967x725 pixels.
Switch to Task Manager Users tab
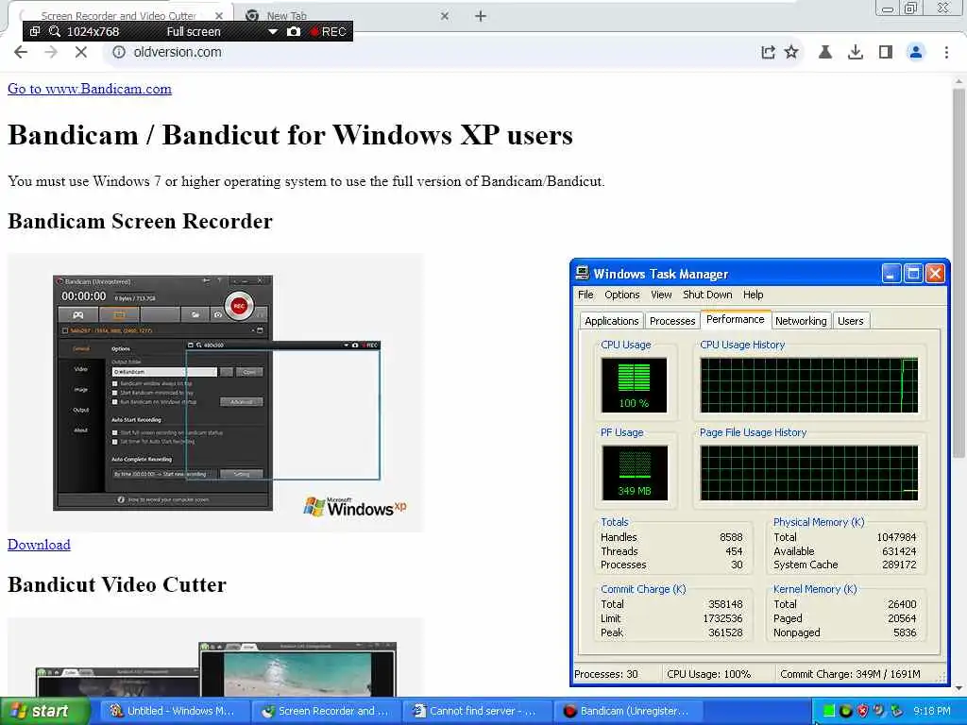(x=851, y=321)
